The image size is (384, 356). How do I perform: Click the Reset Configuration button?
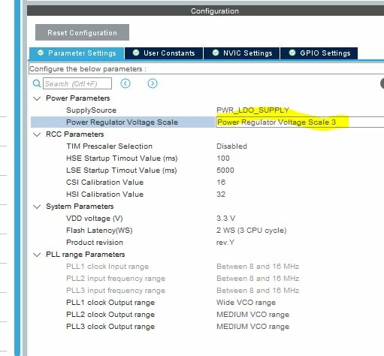tap(82, 32)
